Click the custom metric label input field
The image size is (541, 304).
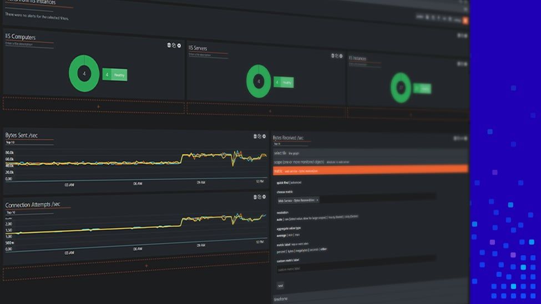[x=355, y=268]
